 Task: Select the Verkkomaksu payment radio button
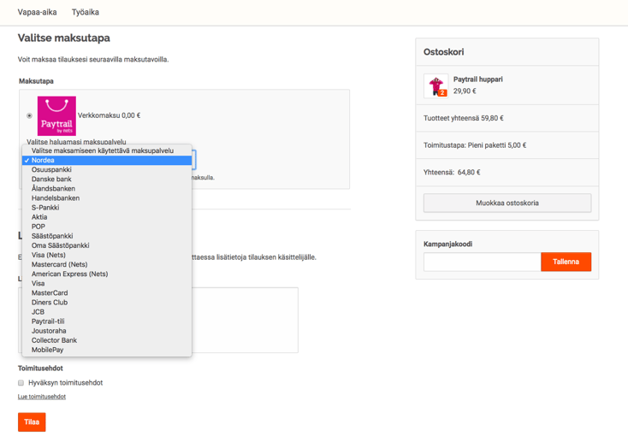click(29, 115)
